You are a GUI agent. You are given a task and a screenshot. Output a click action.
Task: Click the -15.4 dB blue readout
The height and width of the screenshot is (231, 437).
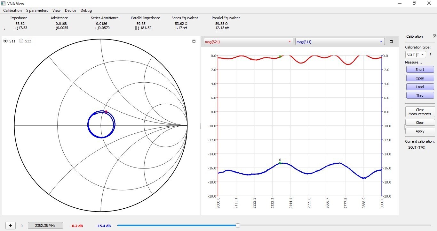103,226
